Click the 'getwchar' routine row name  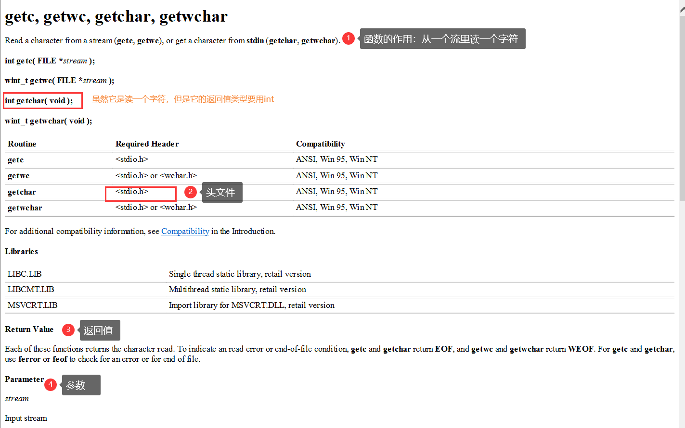coord(25,208)
